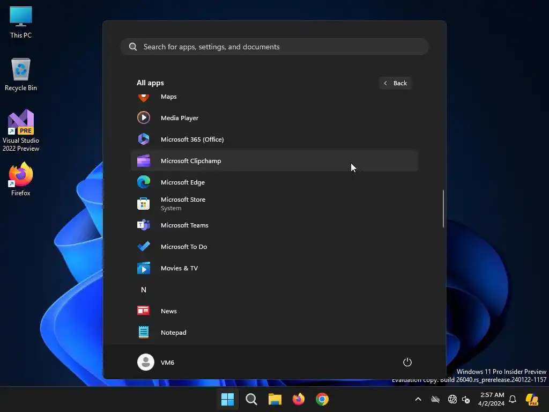Go Back to pinned apps

click(395, 83)
